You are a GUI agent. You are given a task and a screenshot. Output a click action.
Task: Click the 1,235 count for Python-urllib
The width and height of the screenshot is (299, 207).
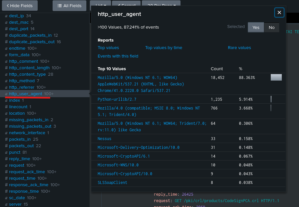pos(216,99)
